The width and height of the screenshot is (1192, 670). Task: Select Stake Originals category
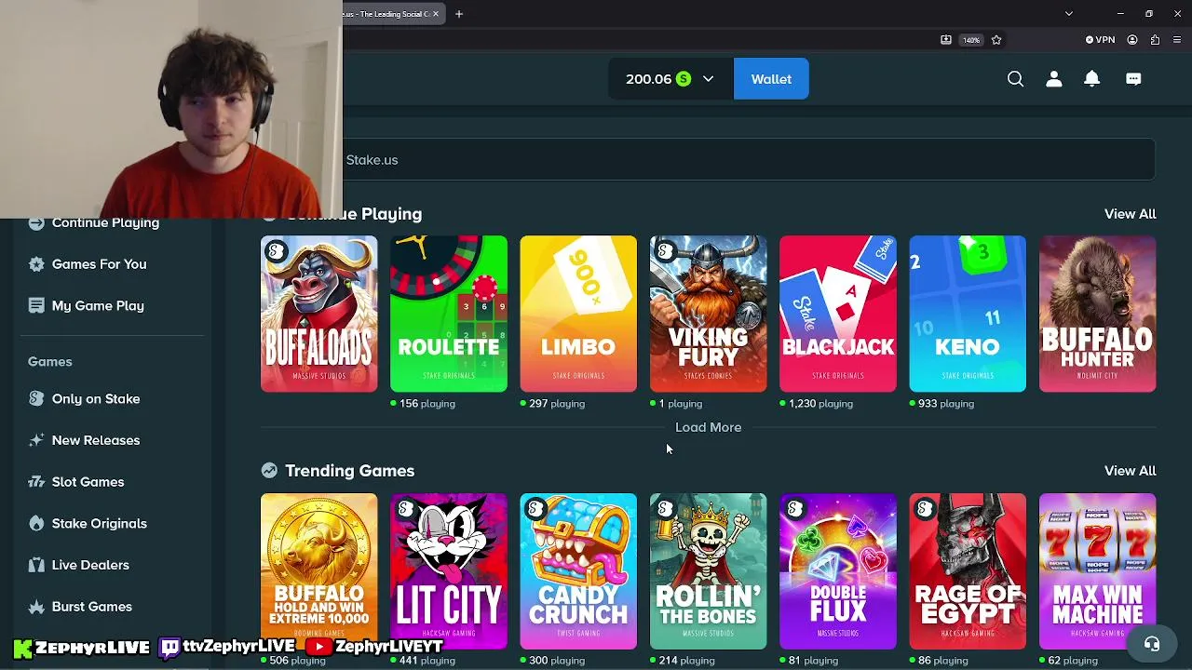[100, 523]
